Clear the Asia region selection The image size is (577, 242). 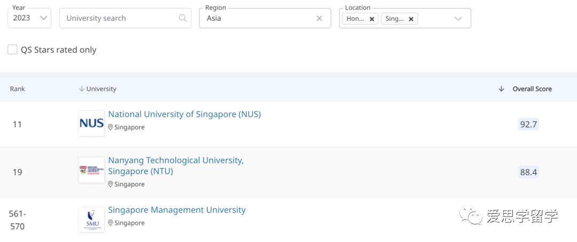click(x=319, y=18)
